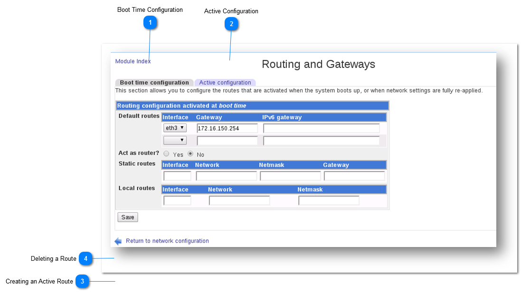Image resolution: width=521 pixels, height=293 pixels.
Task: Click callout badge 4 for Deleting a Route
Action: tap(86, 259)
